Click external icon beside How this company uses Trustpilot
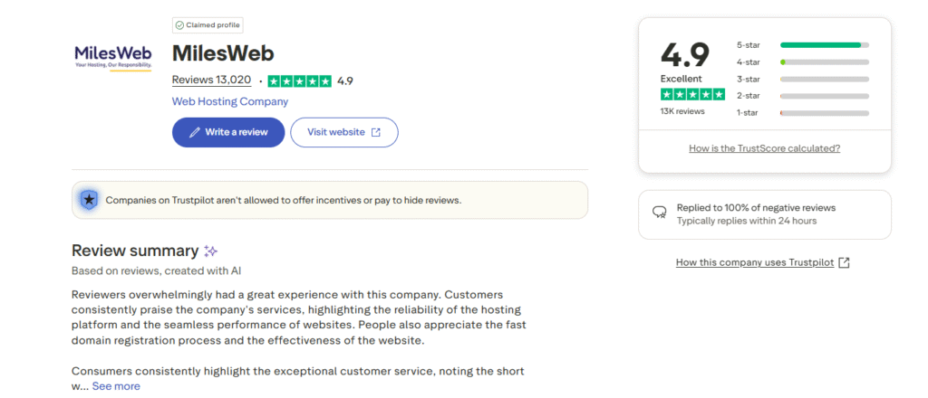The height and width of the screenshot is (398, 928). click(844, 262)
